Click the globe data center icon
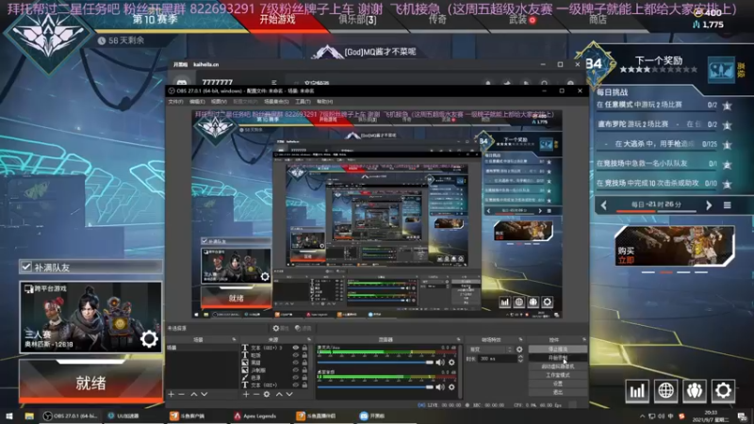This screenshot has width=754, height=424. tap(665, 391)
